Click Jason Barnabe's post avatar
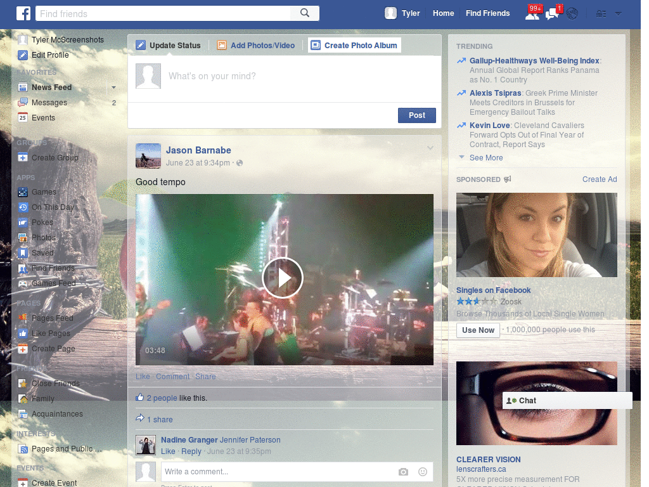 (148, 156)
